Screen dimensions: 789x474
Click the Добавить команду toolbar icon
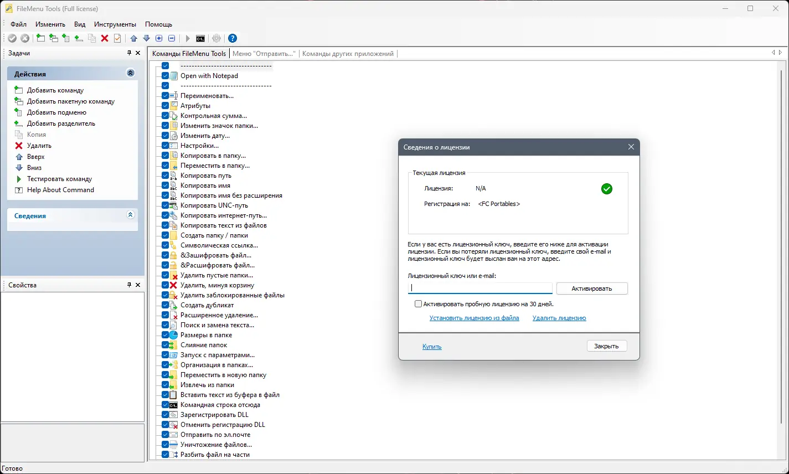[40, 38]
